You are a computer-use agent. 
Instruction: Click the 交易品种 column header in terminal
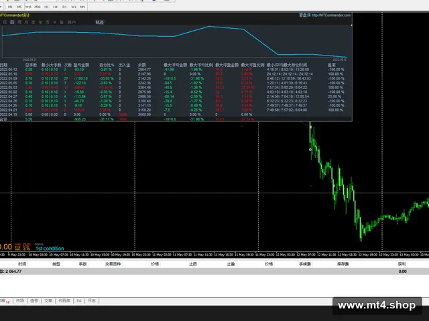[x=113, y=264]
